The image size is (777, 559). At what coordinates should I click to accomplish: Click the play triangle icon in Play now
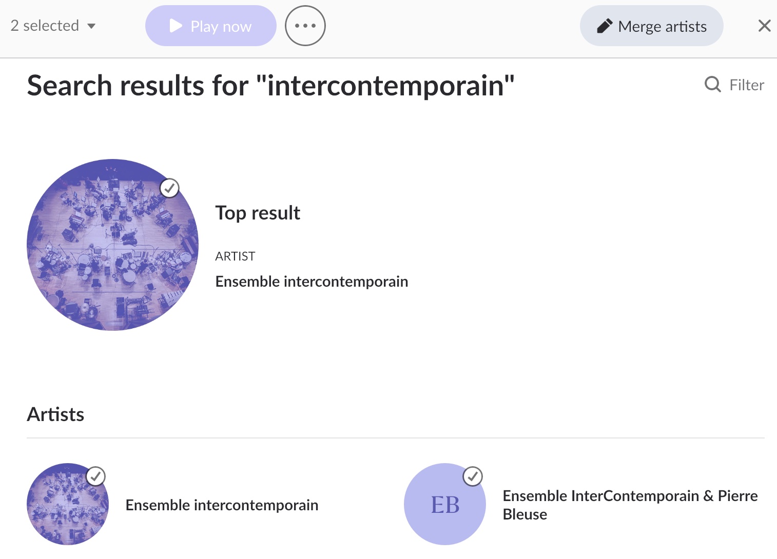(176, 26)
